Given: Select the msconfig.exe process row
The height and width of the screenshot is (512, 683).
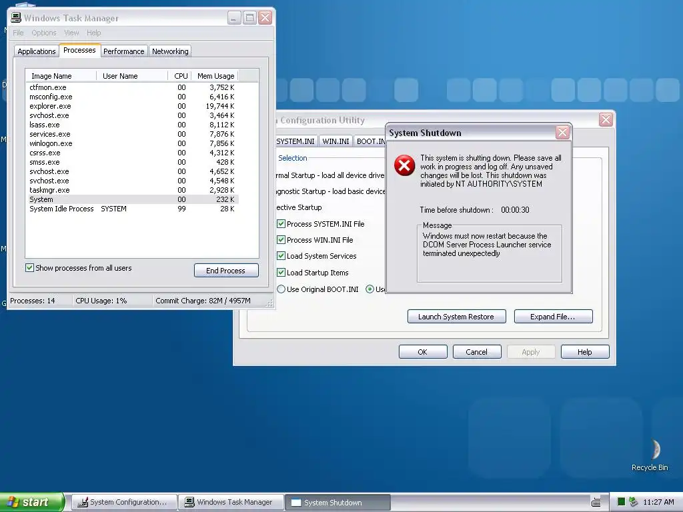Looking at the screenshot, I should pyautogui.click(x=132, y=97).
